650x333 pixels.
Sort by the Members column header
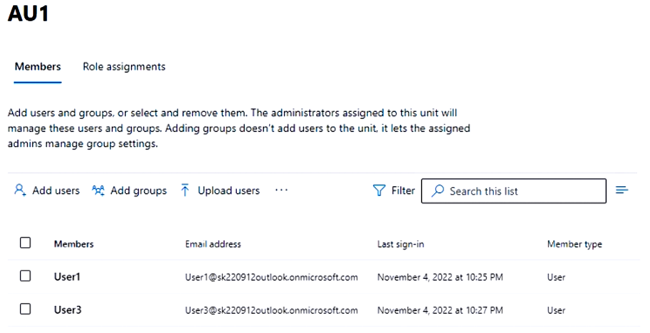pos(74,244)
